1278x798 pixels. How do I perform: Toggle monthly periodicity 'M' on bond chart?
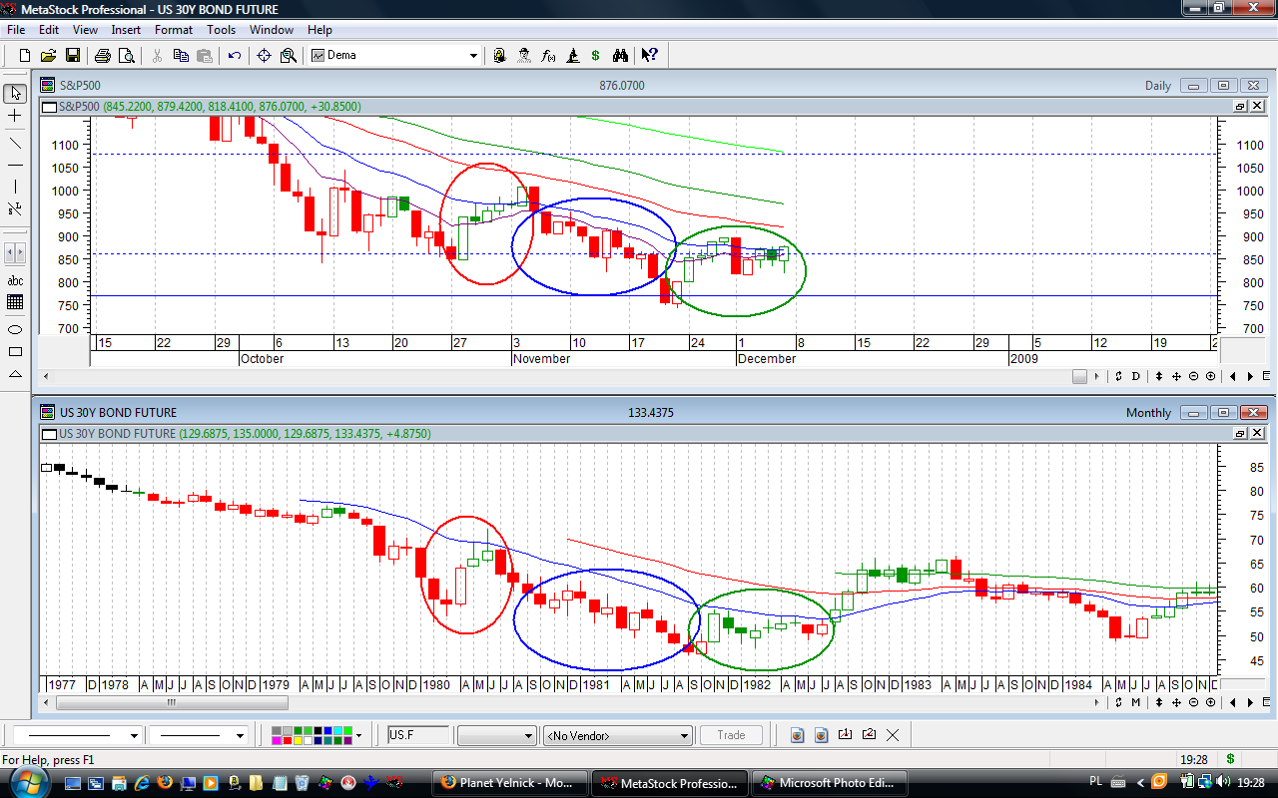click(x=1136, y=702)
